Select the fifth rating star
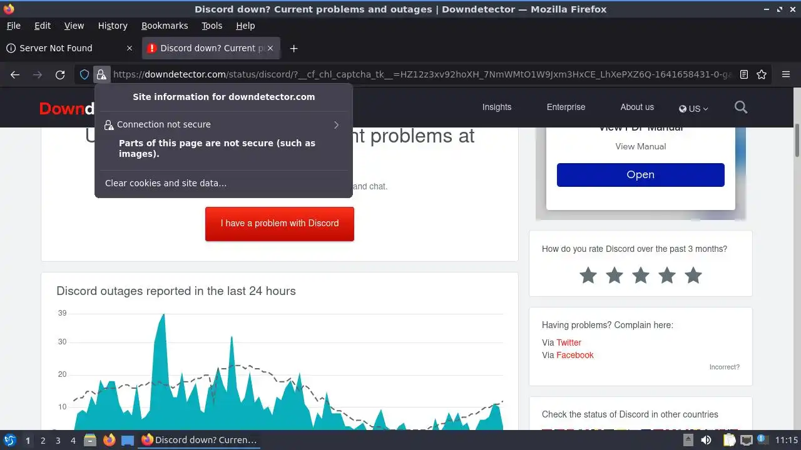The width and height of the screenshot is (801, 450). point(693,275)
